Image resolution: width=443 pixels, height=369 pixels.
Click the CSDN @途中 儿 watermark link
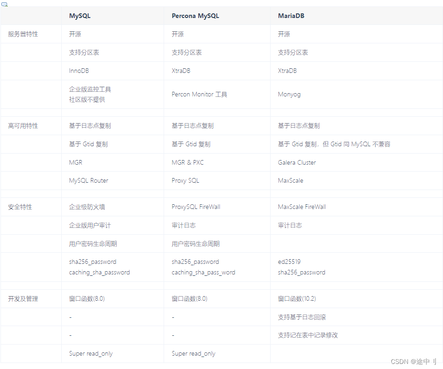click(x=413, y=361)
